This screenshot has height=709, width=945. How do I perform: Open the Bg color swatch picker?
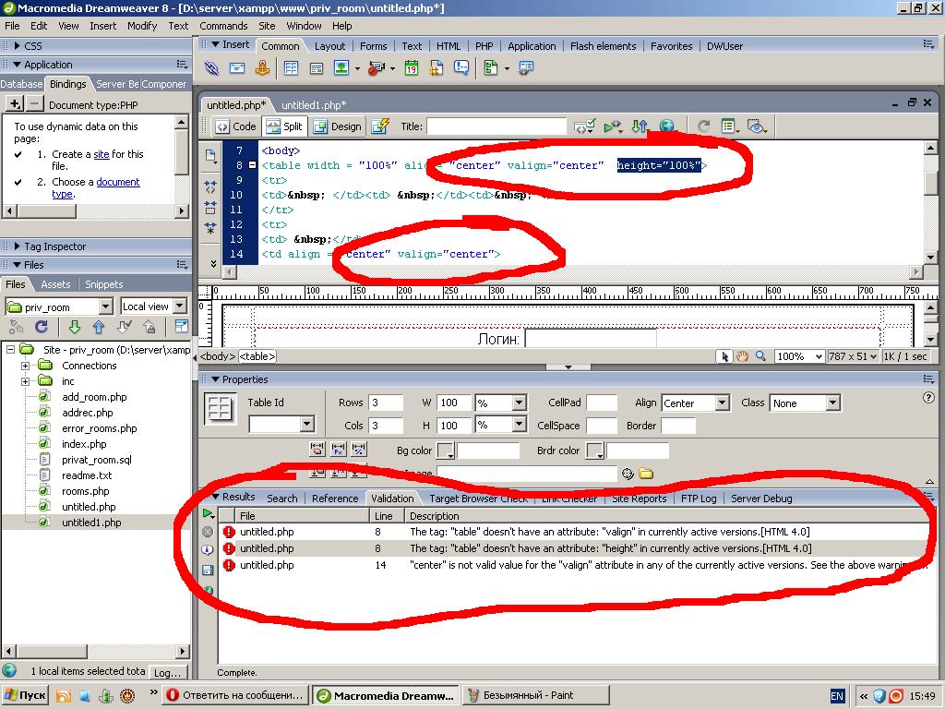[446, 451]
